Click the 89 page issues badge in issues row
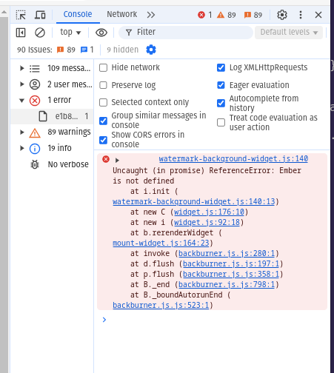 [x=66, y=50]
